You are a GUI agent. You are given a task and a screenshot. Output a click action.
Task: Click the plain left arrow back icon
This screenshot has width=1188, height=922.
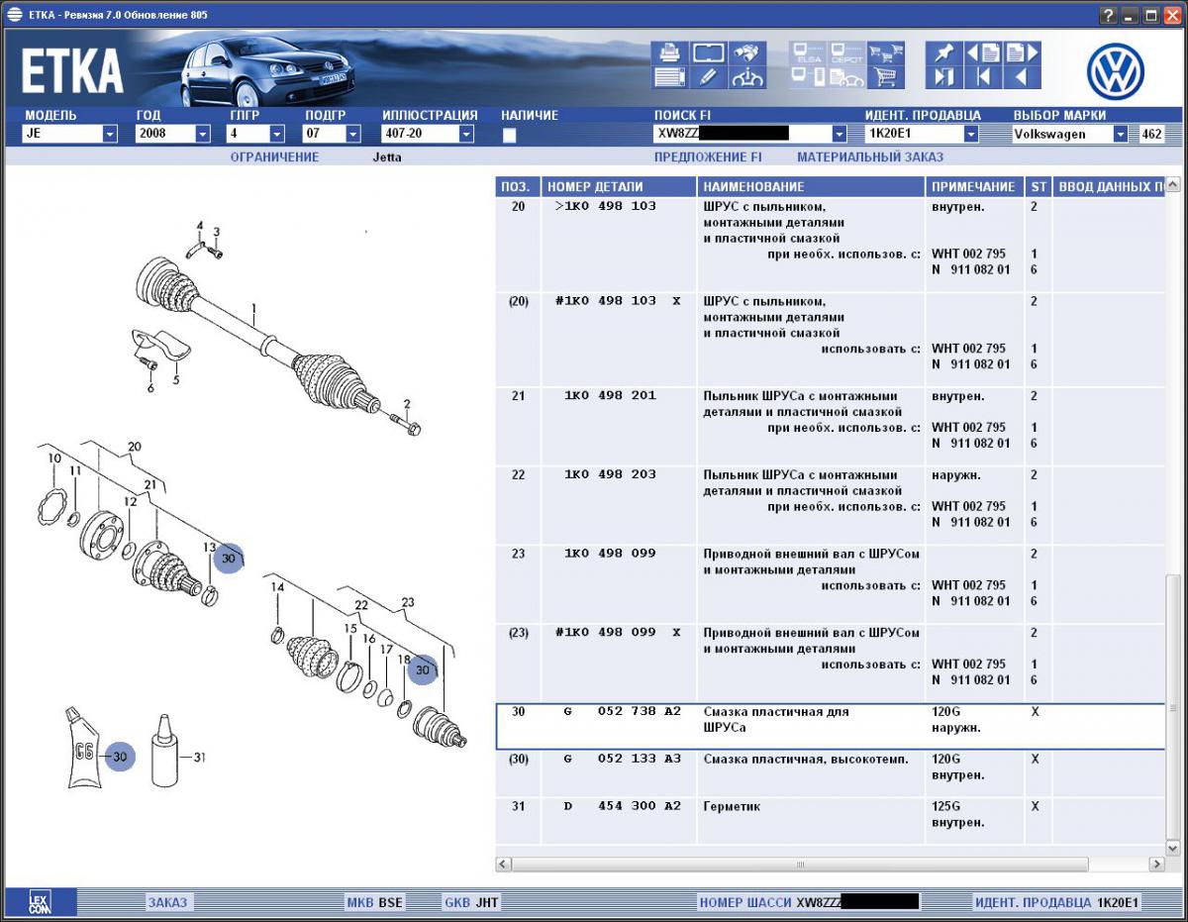(x=1022, y=77)
